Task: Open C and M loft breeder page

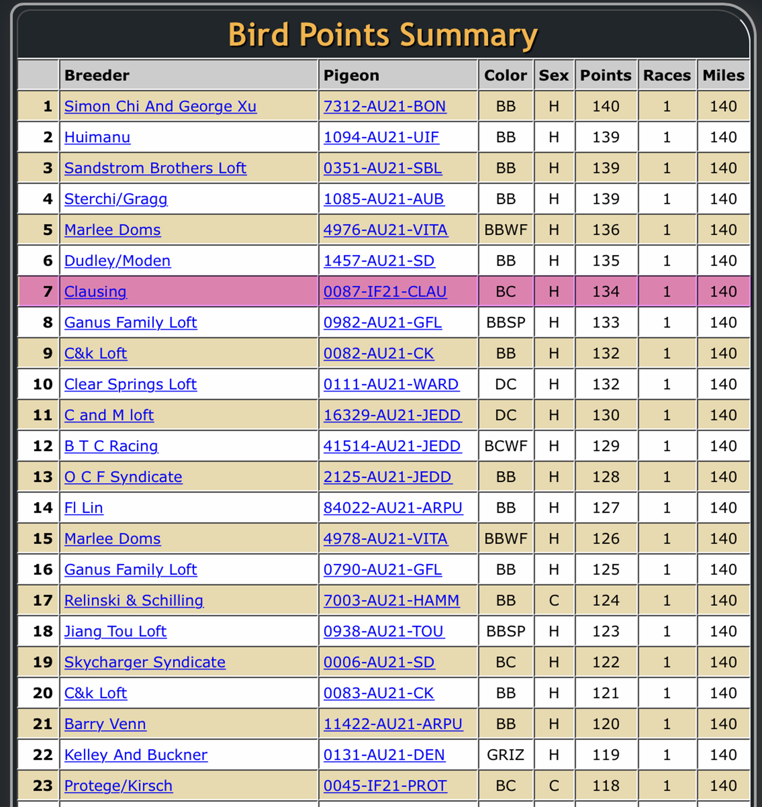Action: coord(109,415)
